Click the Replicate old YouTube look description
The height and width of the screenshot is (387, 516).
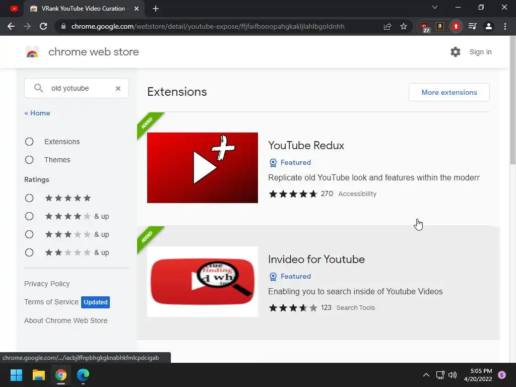tap(374, 178)
